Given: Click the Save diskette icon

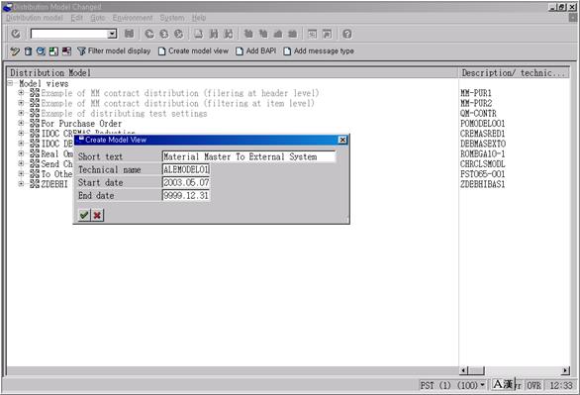Looking at the screenshot, I should tap(129, 34).
